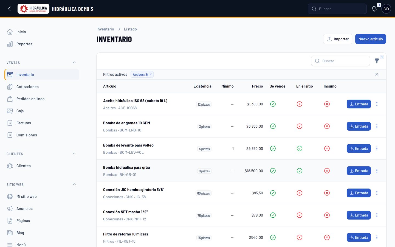This screenshot has width=395, height=247.
Task: Open Anuncios in the sidebar
Action: (x=42, y=209)
